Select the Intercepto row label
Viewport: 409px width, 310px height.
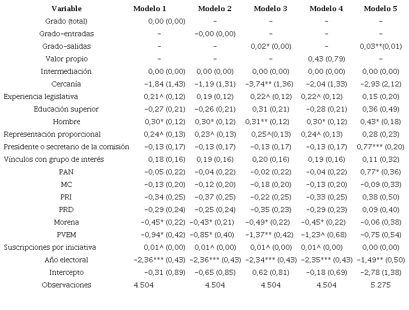pyautogui.click(x=66, y=272)
